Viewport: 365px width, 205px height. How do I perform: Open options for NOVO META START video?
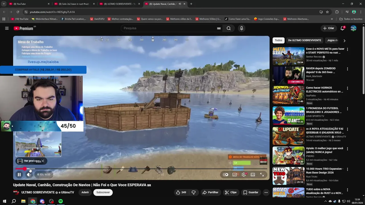[x=347, y=49]
